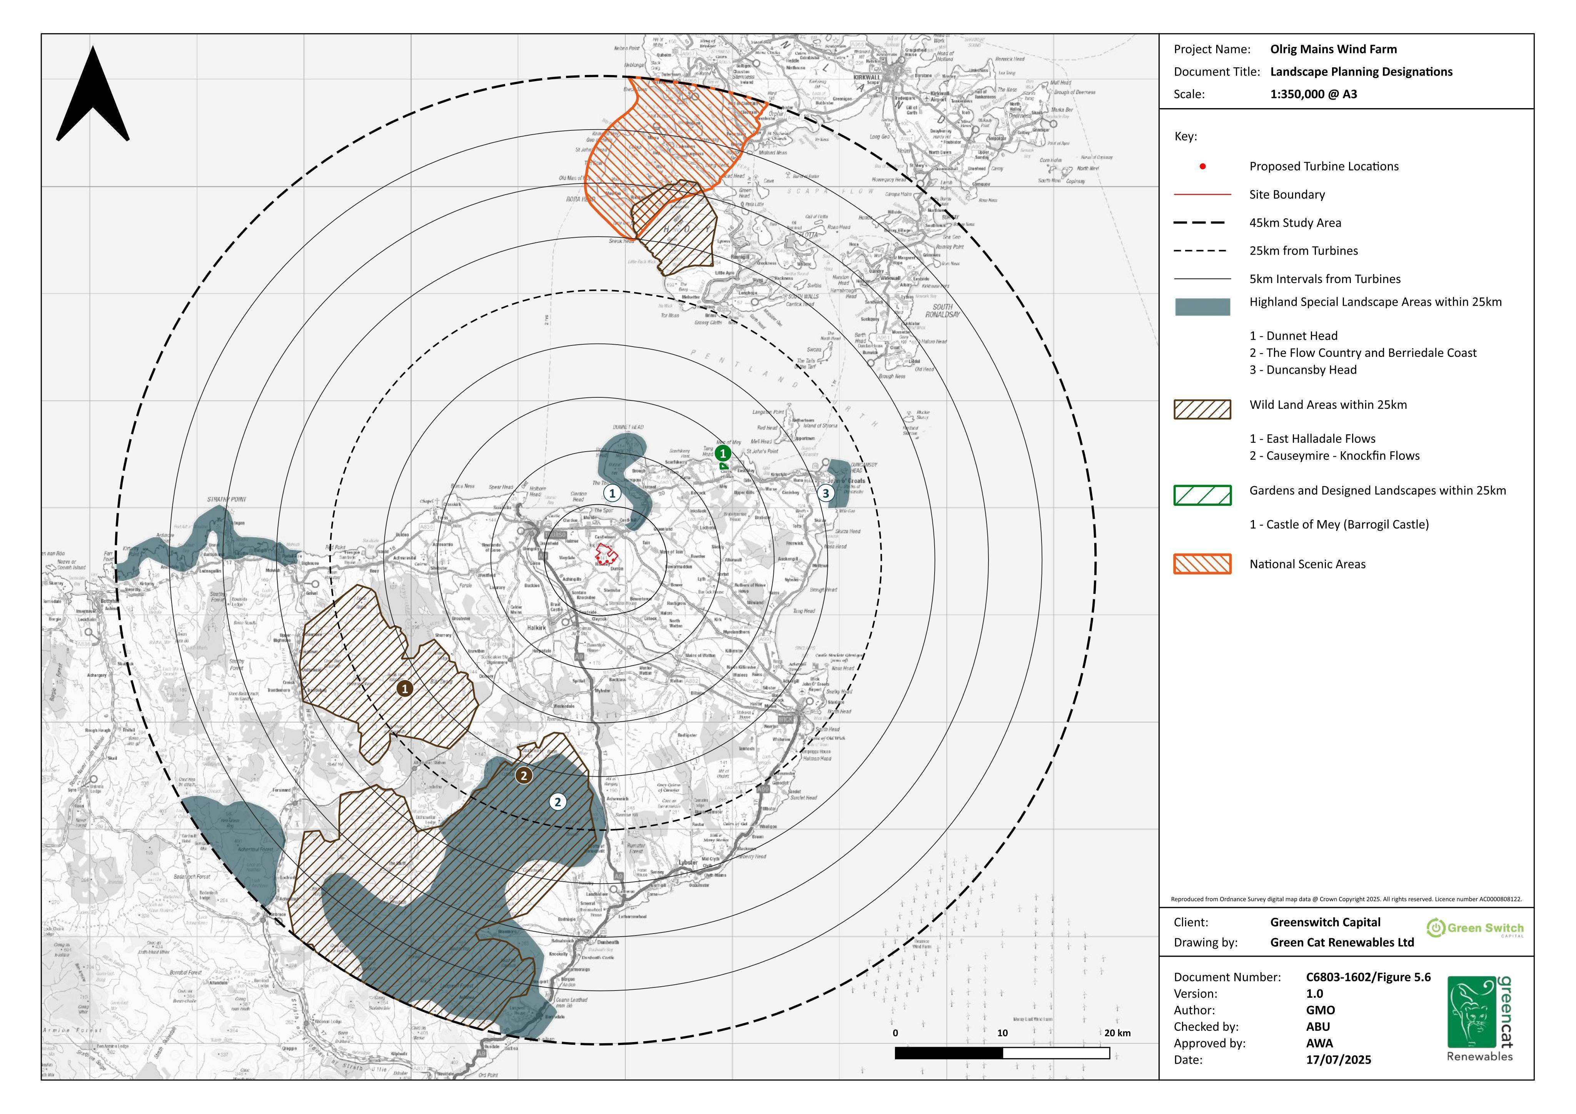Click the Ordnance Survey copyright notice
The image size is (1576, 1114).
[x=1346, y=899]
